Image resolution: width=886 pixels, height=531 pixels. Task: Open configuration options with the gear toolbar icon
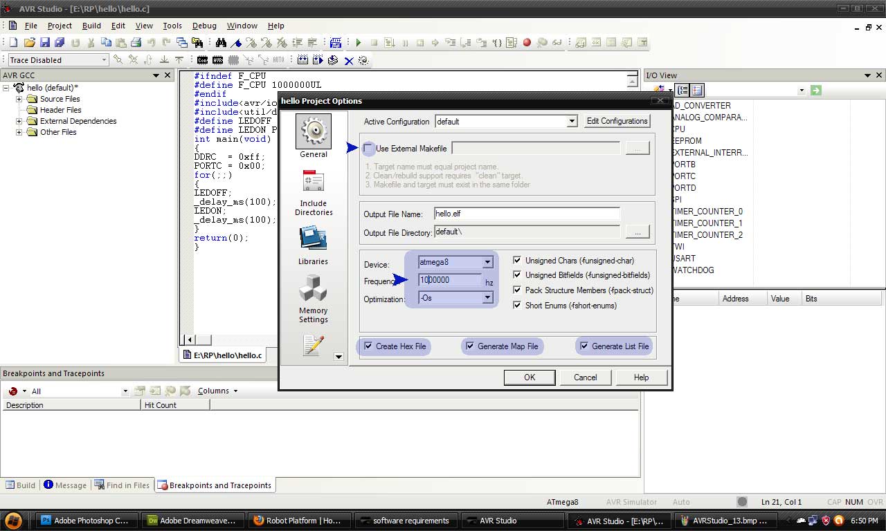point(363,60)
